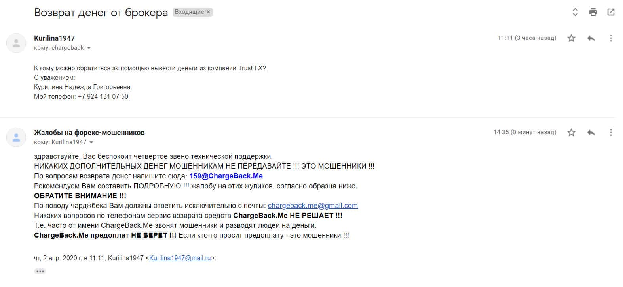
Task: Click chargeback.me@gmail.com address link
Action: [x=313, y=206]
